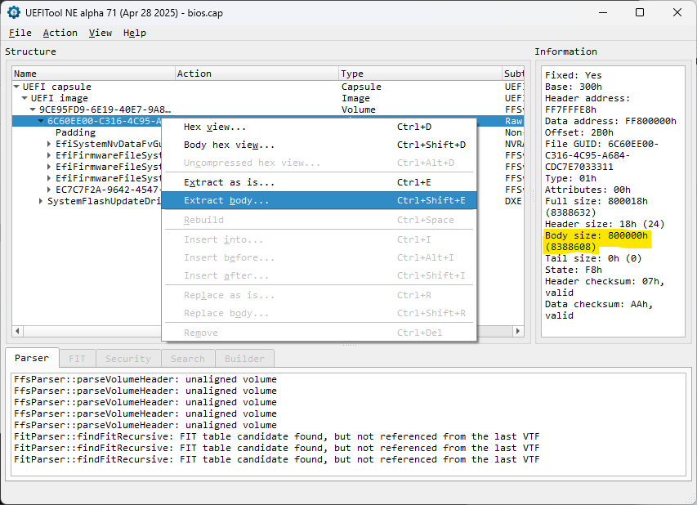Click the Capsule type cell
Viewport: 697px width, 505px height.
click(x=361, y=87)
